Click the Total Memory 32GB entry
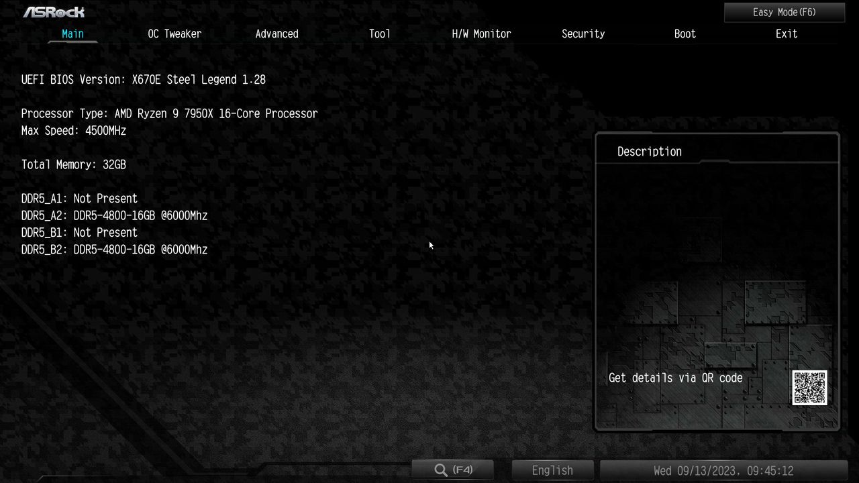This screenshot has width=859, height=483. pyautogui.click(x=74, y=164)
